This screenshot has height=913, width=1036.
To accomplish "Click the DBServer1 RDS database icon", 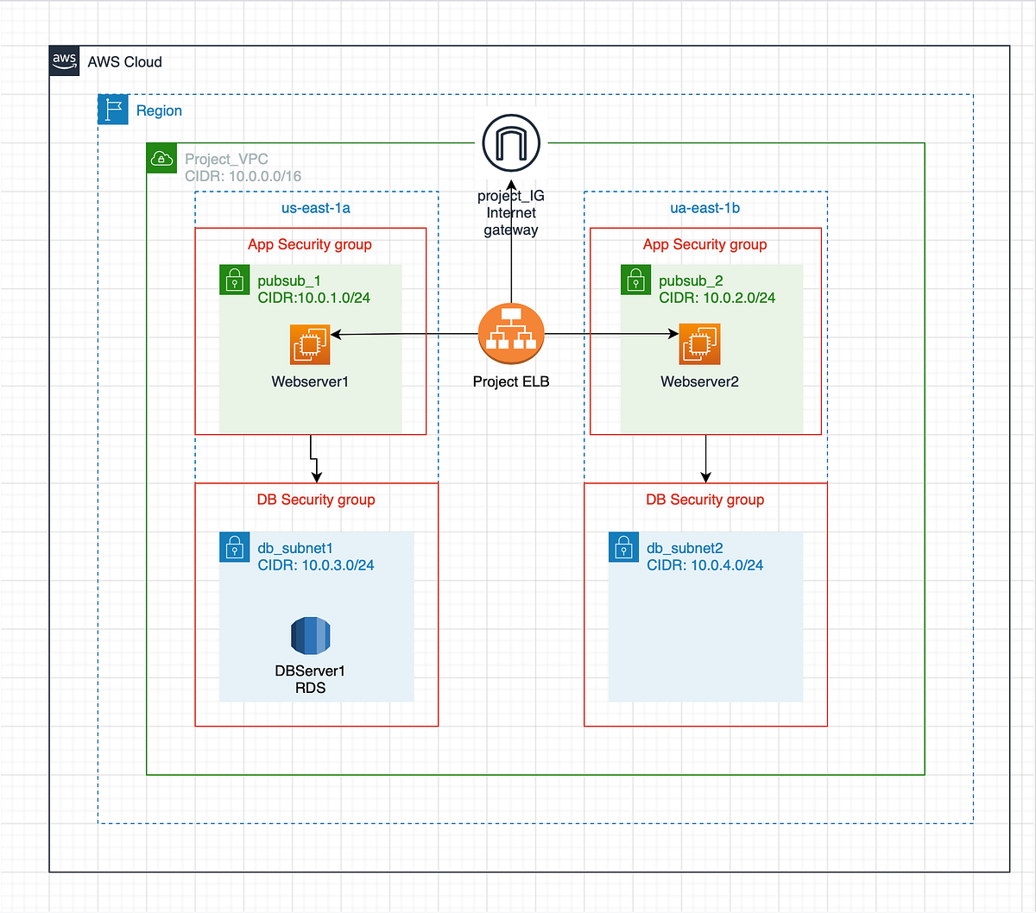I will (x=309, y=636).
